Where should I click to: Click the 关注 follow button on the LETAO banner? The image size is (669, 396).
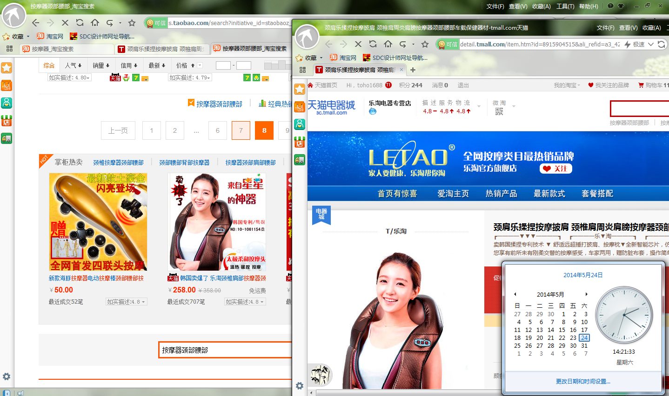(556, 169)
